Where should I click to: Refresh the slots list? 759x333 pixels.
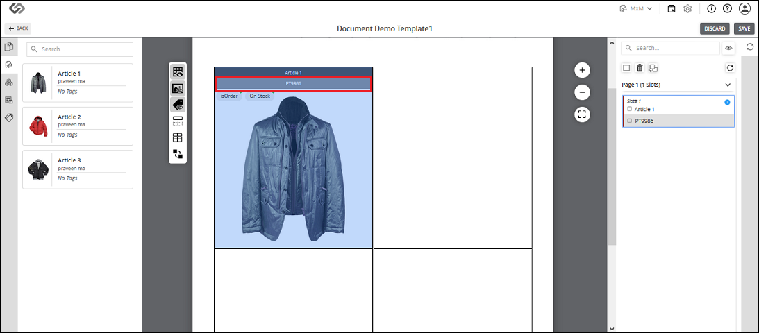click(730, 68)
